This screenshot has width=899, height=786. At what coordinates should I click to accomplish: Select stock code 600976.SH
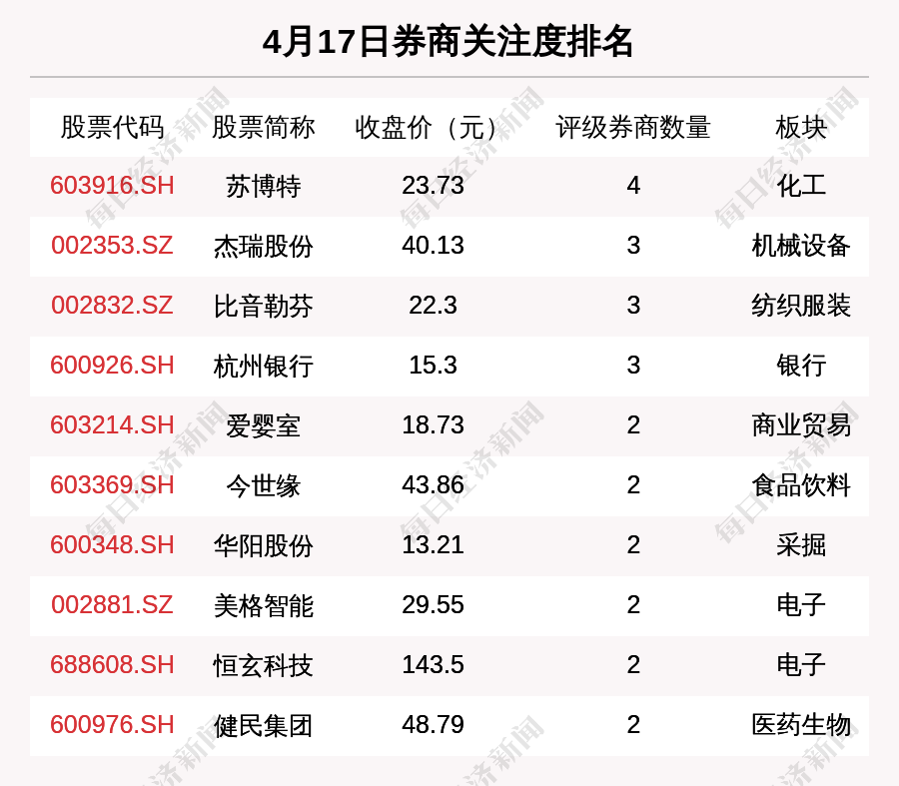112,725
